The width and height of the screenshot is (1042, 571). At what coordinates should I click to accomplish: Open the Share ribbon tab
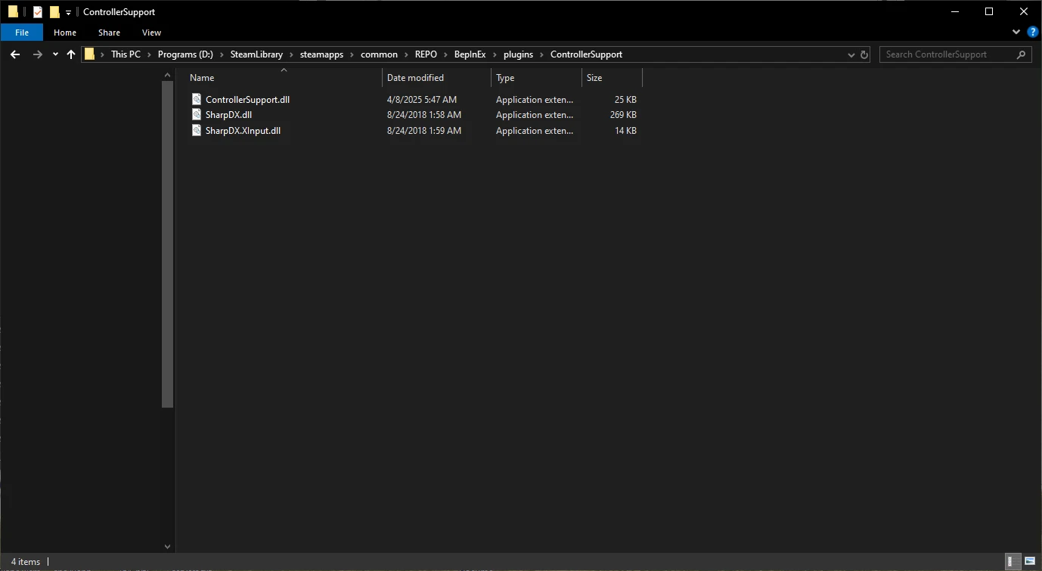[109, 33]
